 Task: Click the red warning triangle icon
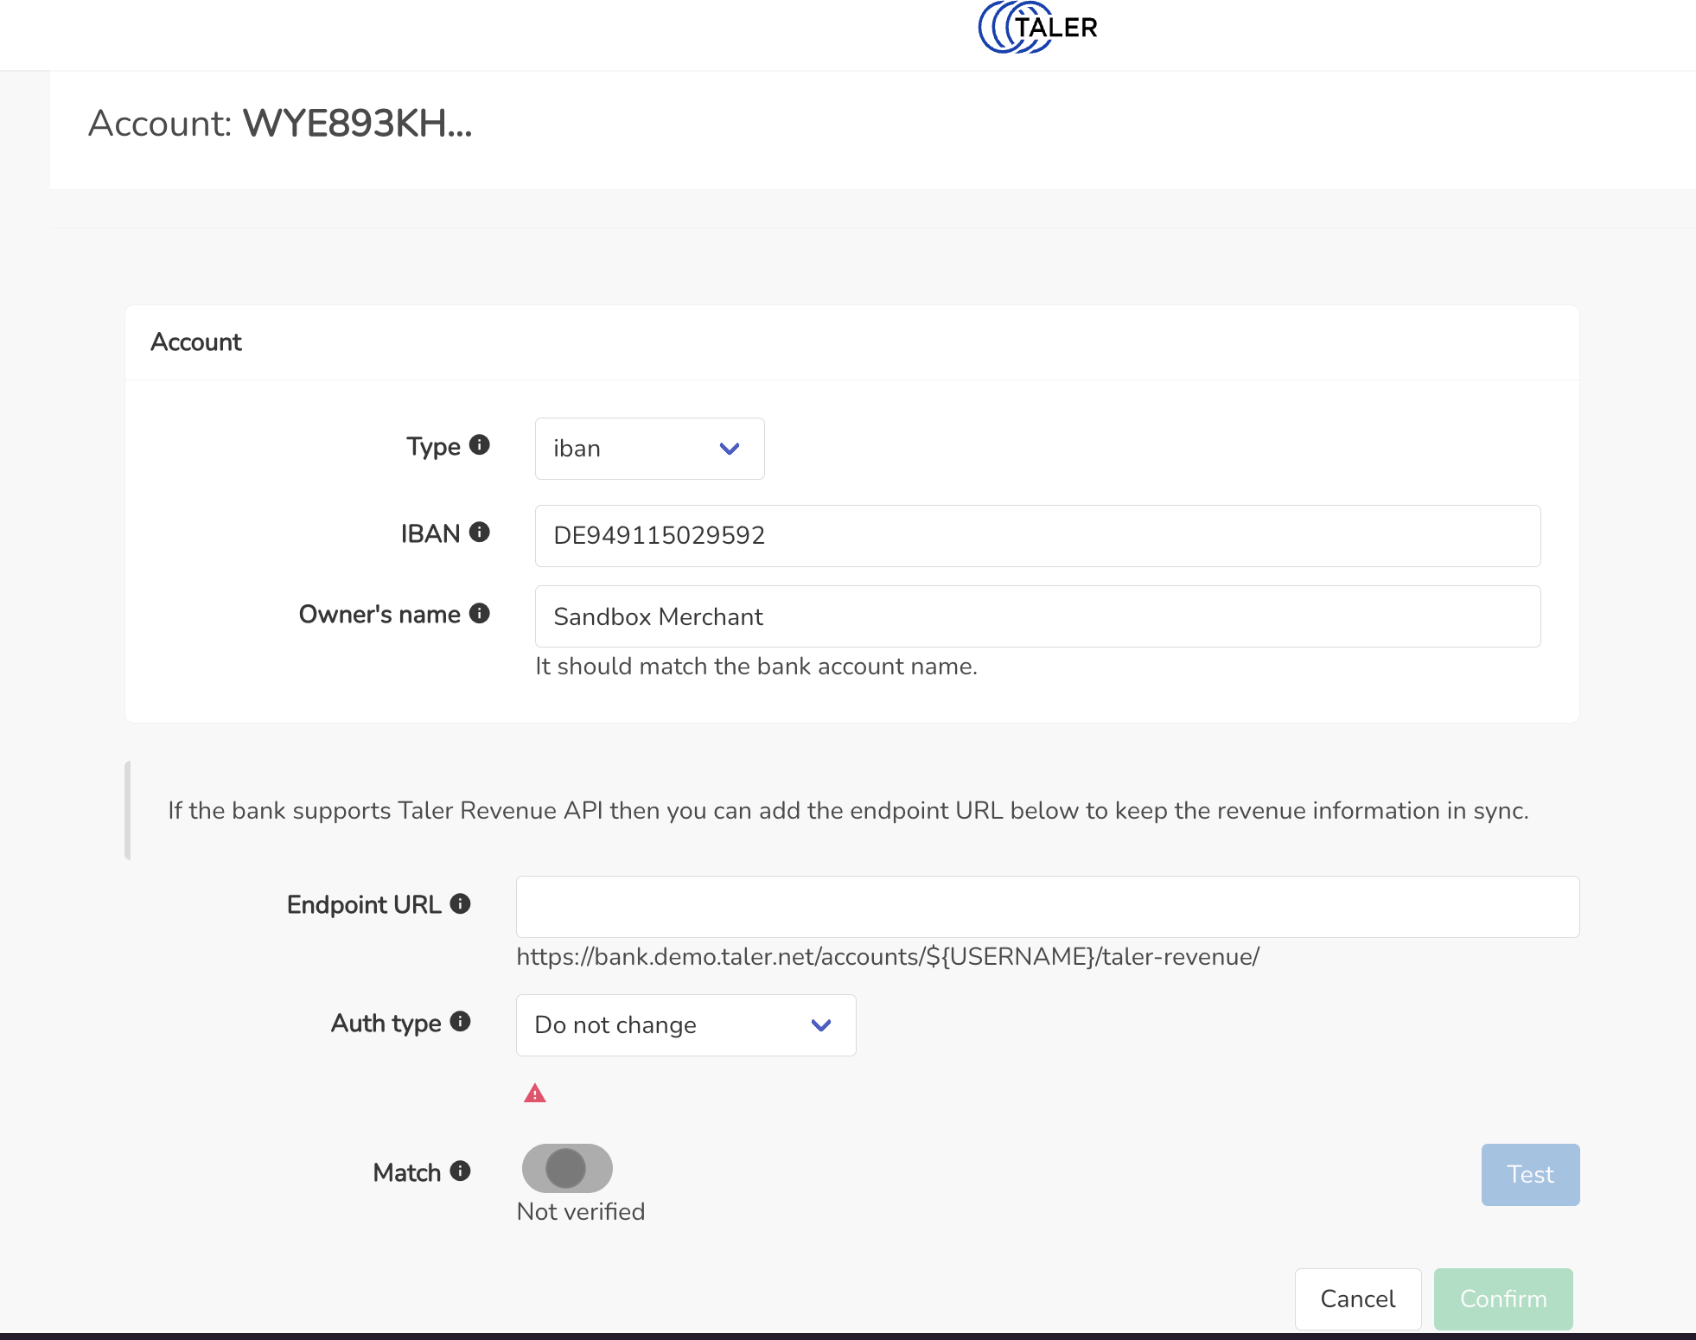tap(535, 1094)
